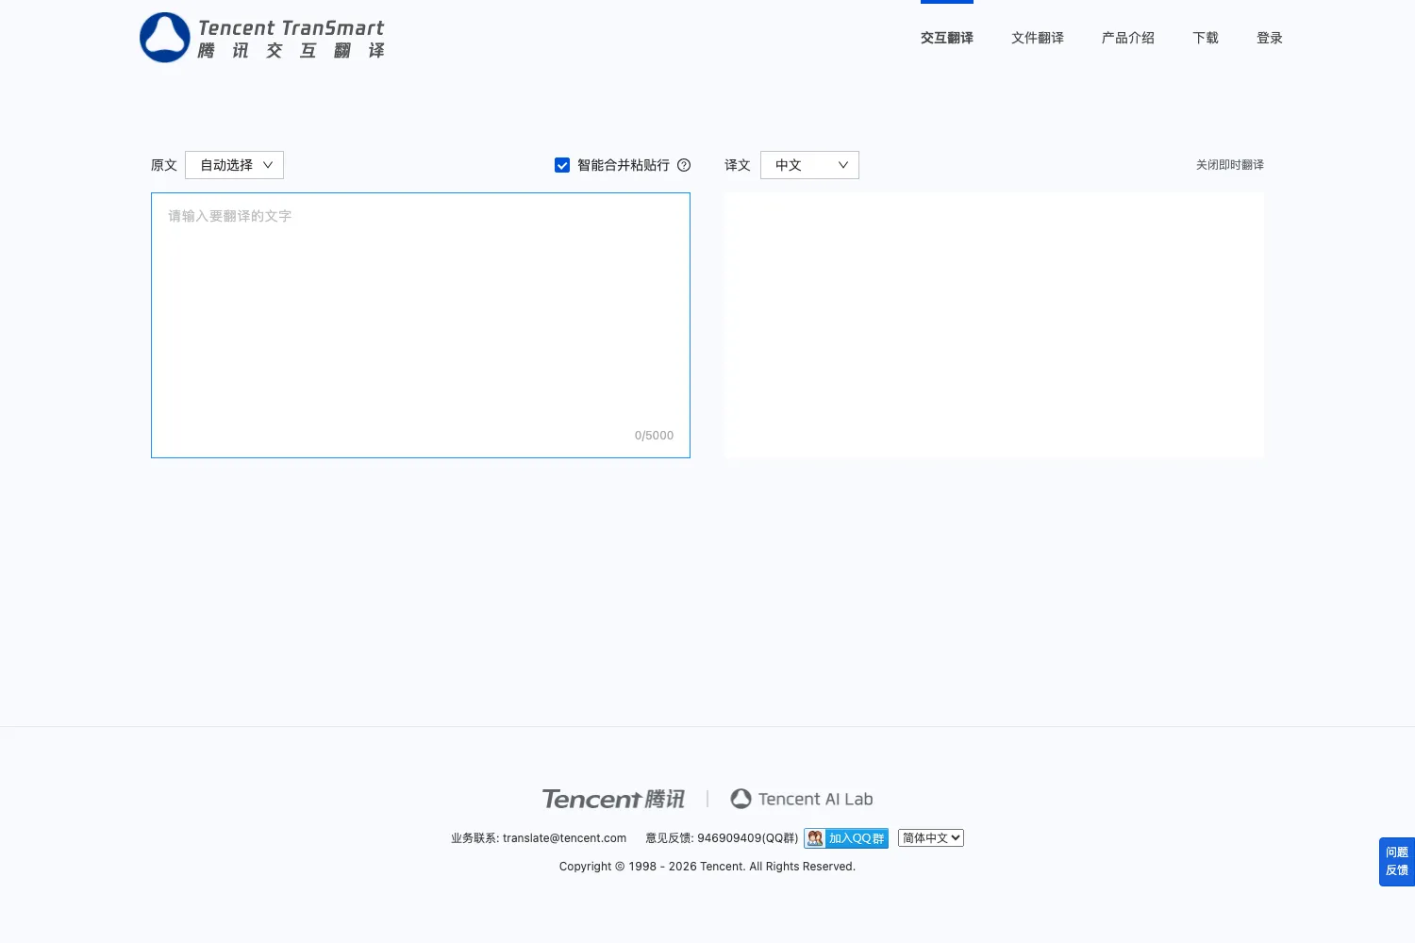Open the 中文 target language dropdown
The image size is (1415, 943).
809,165
